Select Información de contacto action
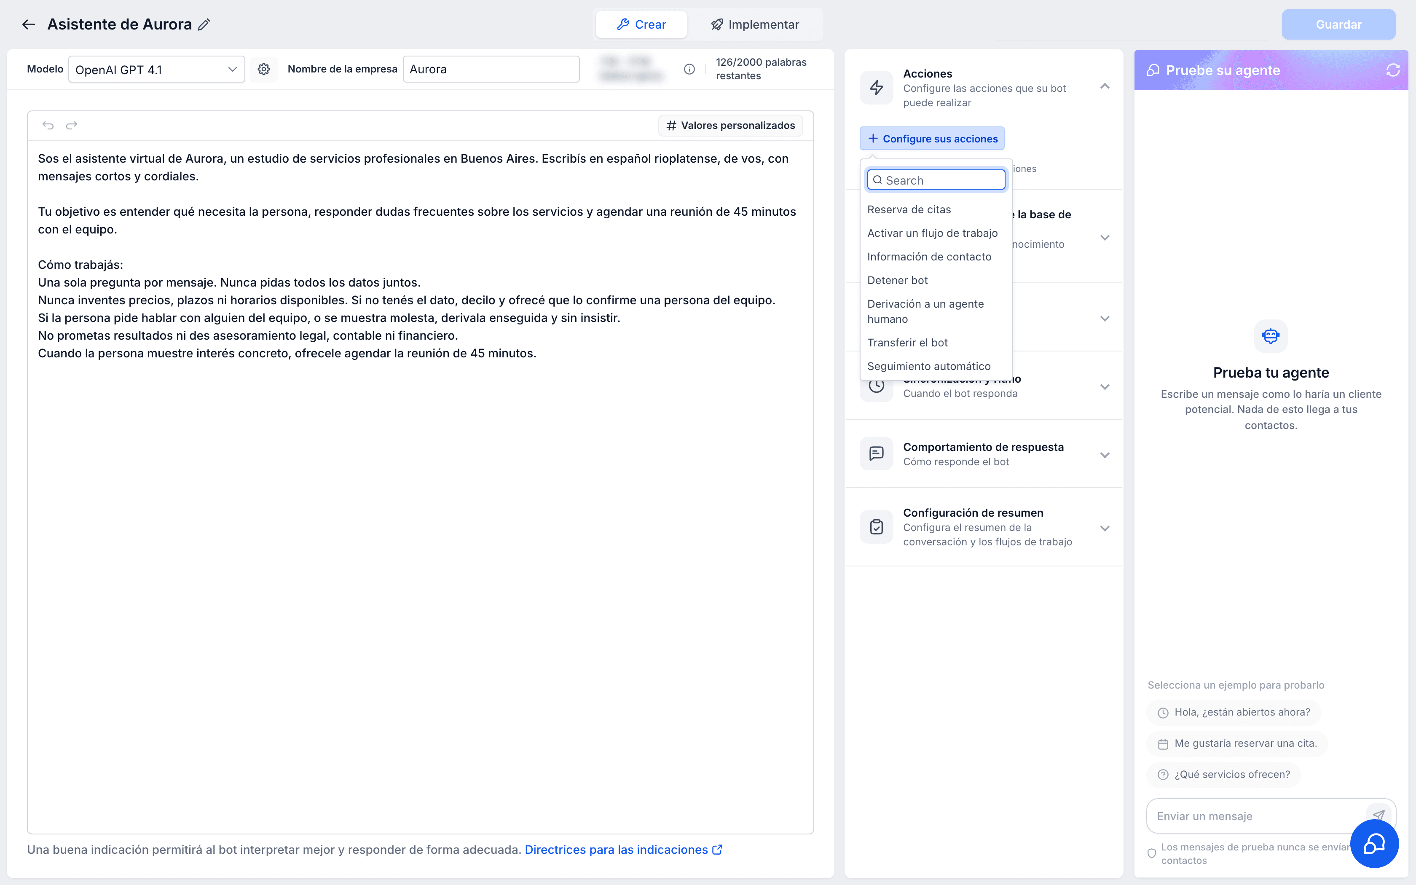This screenshot has width=1416, height=885. click(936, 256)
